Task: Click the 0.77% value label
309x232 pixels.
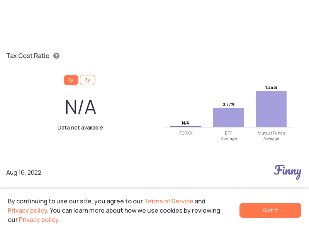Action: [228, 104]
